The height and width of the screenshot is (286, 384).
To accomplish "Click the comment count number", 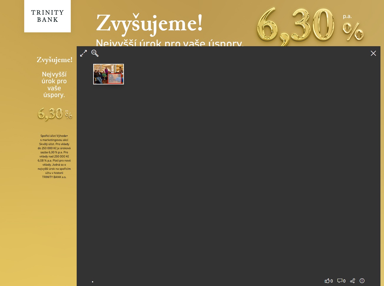I will [x=344, y=281].
